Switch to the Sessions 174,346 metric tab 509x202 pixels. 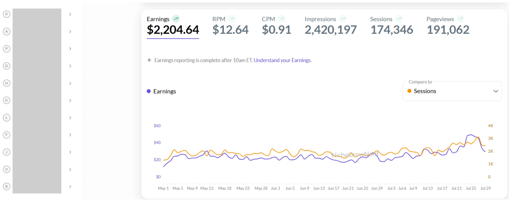click(x=391, y=26)
